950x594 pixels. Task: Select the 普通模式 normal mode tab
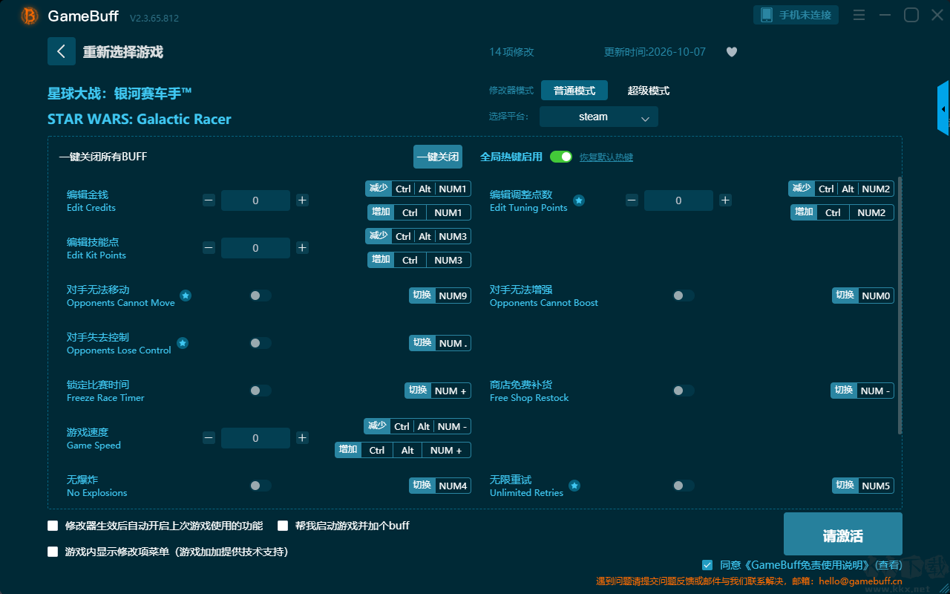[x=574, y=91]
